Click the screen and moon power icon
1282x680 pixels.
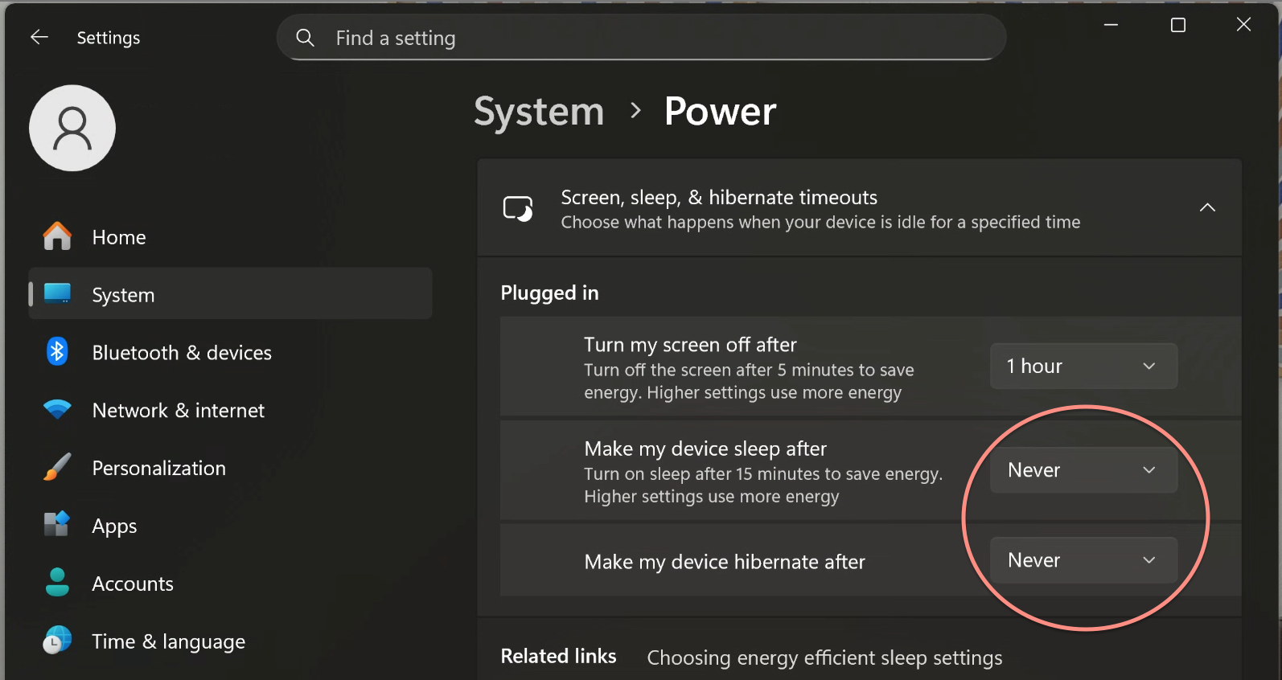[518, 207]
